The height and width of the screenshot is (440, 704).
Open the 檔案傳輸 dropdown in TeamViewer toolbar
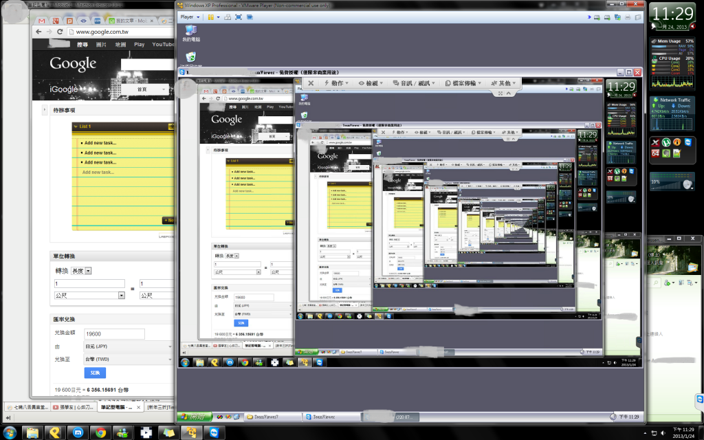click(x=463, y=83)
